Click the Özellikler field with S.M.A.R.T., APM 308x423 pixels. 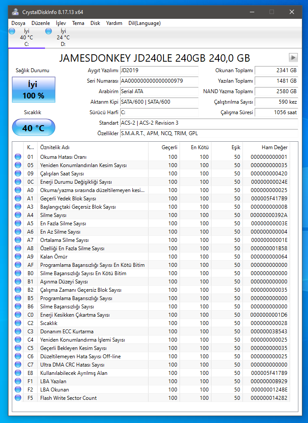209,133
